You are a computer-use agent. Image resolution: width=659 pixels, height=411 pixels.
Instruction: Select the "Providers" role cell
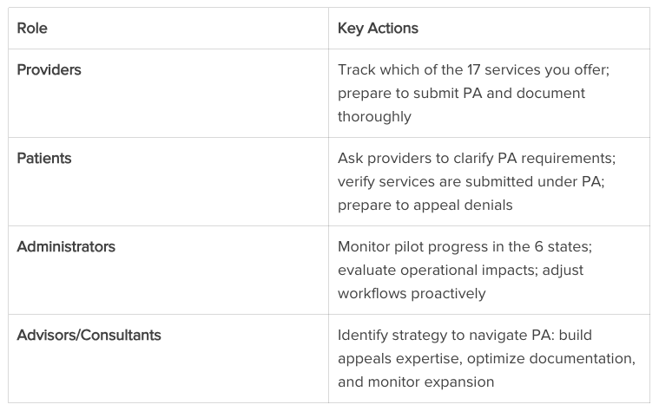coord(49,70)
